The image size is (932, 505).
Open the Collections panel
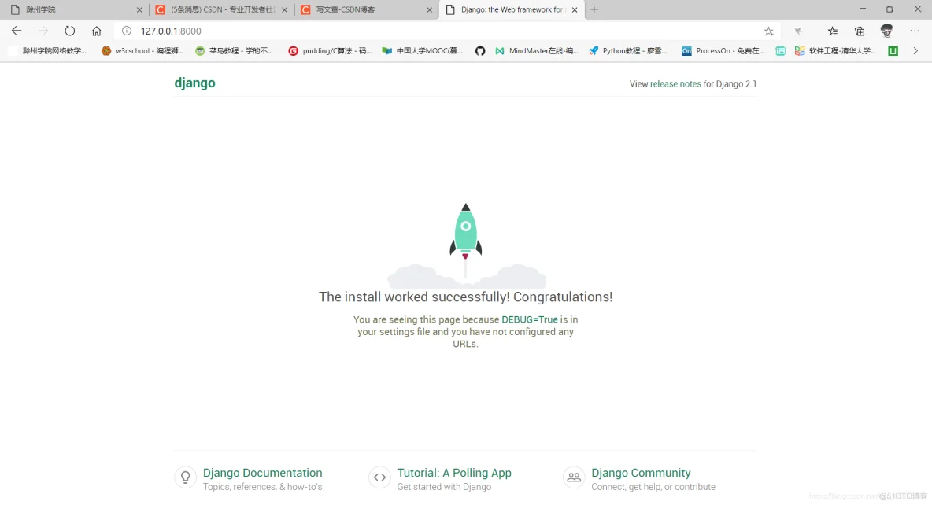tap(860, 31)
